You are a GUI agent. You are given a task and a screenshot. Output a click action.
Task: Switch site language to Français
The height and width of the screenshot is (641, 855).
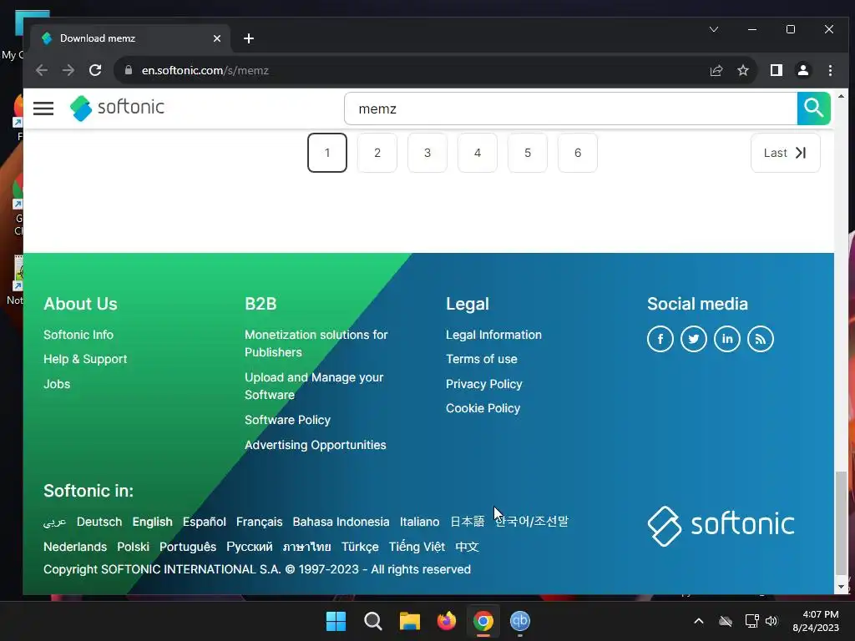(x=259, y=522)
